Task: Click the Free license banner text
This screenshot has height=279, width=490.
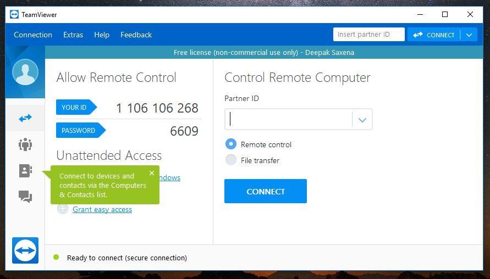Action: point(264,52)
